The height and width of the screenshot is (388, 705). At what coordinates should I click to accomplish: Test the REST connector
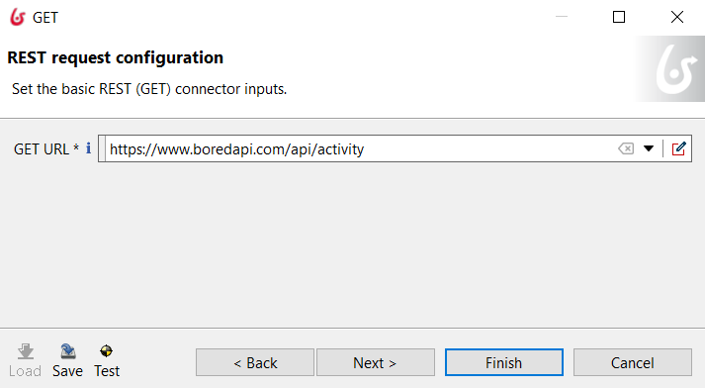coord(107,360)
